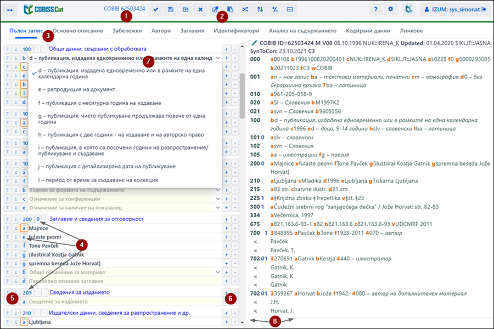Click the shuffle crossed-arrows toolbar icon

point(245,9)
